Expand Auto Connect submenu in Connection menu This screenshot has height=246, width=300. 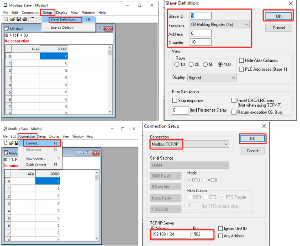pyautogui.click(x=41, y=158)
